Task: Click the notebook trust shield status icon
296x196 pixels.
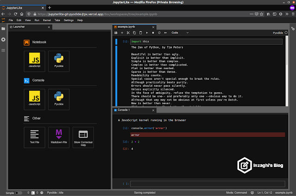Action: 252,193
